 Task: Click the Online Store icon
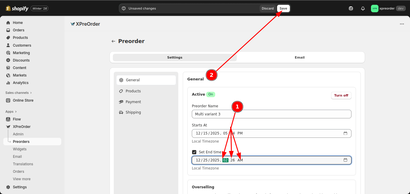pos(8,100)
